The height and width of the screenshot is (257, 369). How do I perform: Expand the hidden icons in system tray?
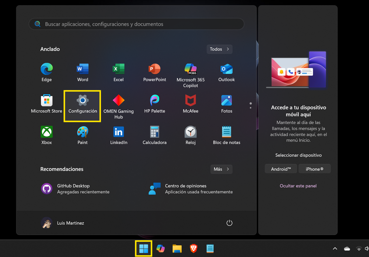tap(335, 249)
